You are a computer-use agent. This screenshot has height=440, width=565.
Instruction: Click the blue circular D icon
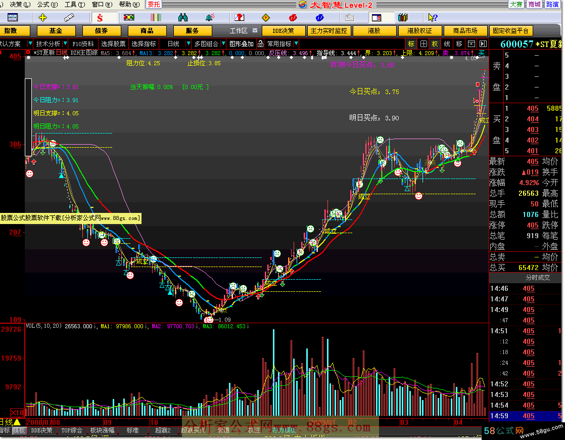tap(319, 17)
